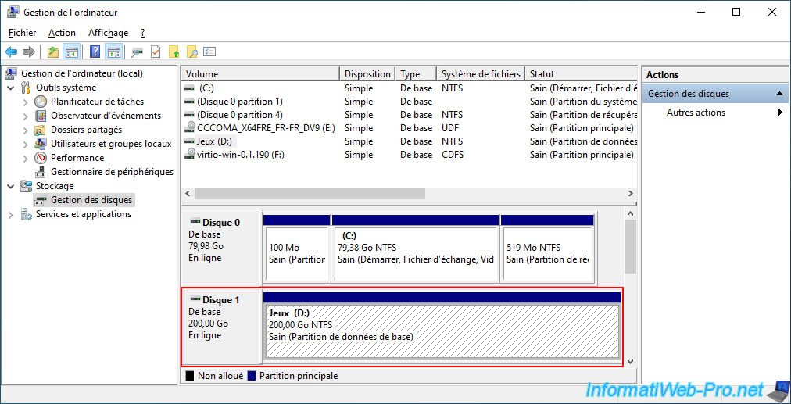Viewport: 791px width, 404px height.
Task: Click the volume list horizontal scrollbar thumb
Action: click(310, 193)
